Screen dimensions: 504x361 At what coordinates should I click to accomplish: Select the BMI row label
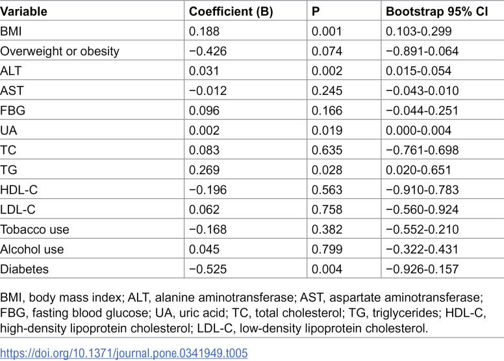click(x=11, y=31)
